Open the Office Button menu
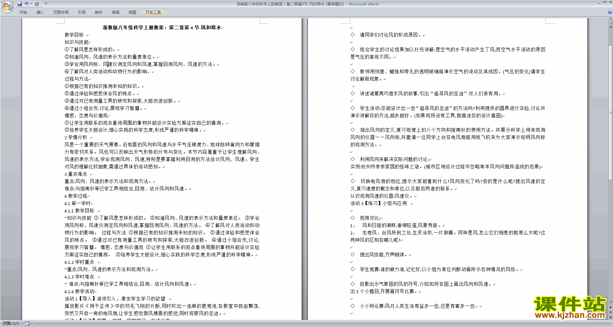Viewport: 613px width, 327px height. point(7,7)
